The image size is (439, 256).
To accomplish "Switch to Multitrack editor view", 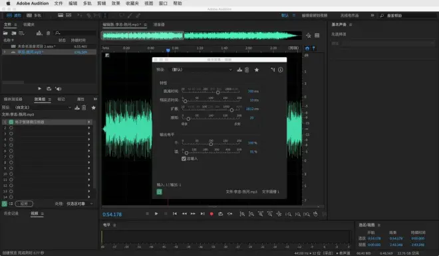I will (34, 15).
